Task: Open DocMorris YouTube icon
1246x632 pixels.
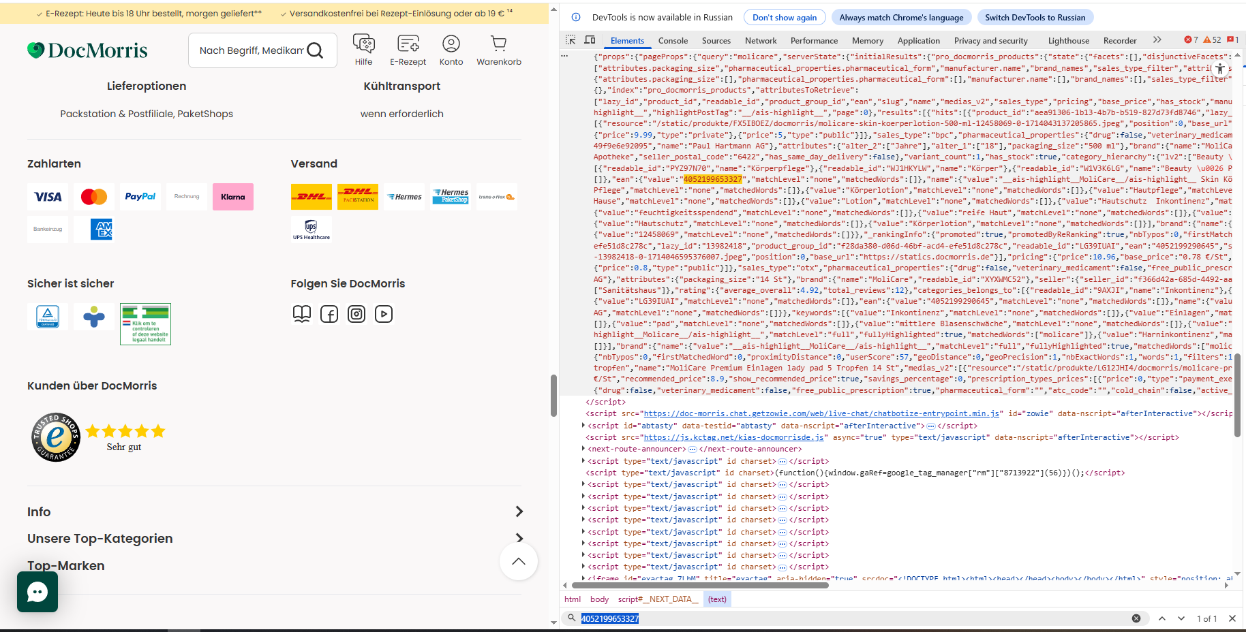Action: pos(384,314)
